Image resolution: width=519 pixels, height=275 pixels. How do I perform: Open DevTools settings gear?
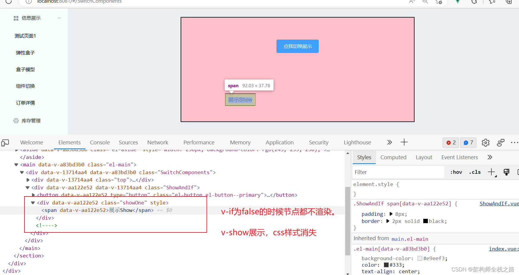click(485, 143)
